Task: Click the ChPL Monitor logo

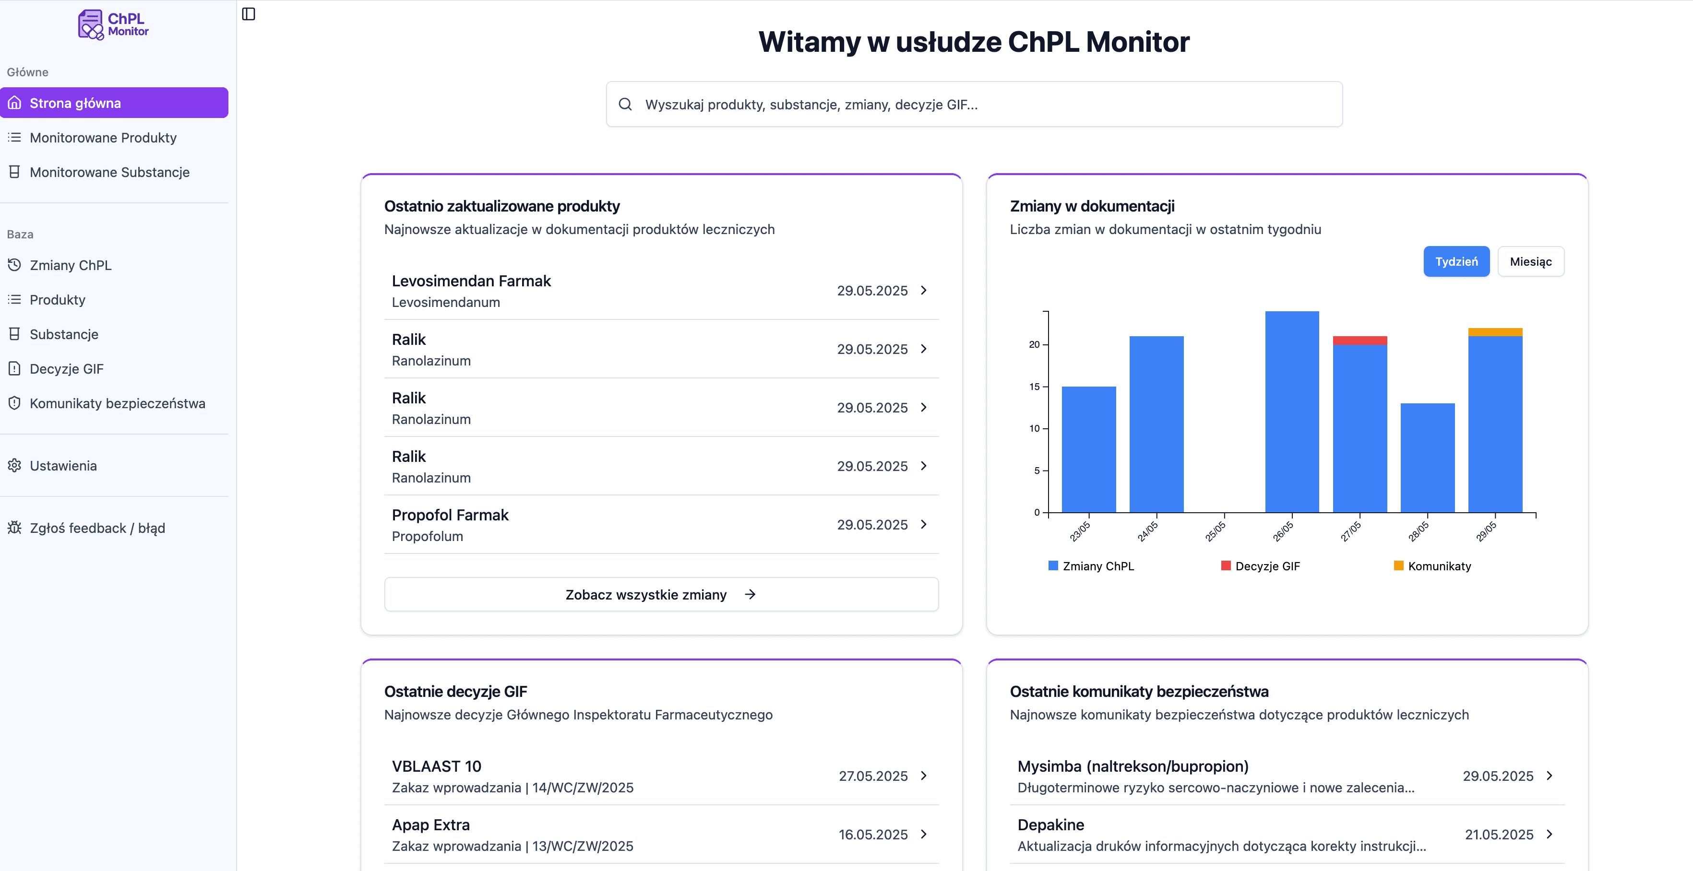Action: 113,24
